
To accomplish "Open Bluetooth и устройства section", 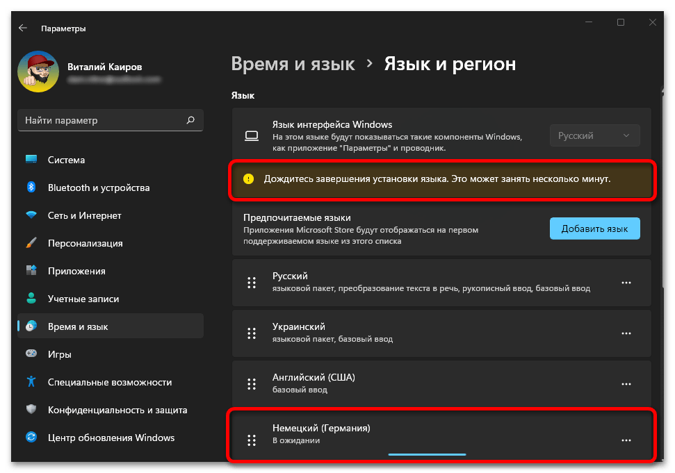I will (x=111, y=188).
